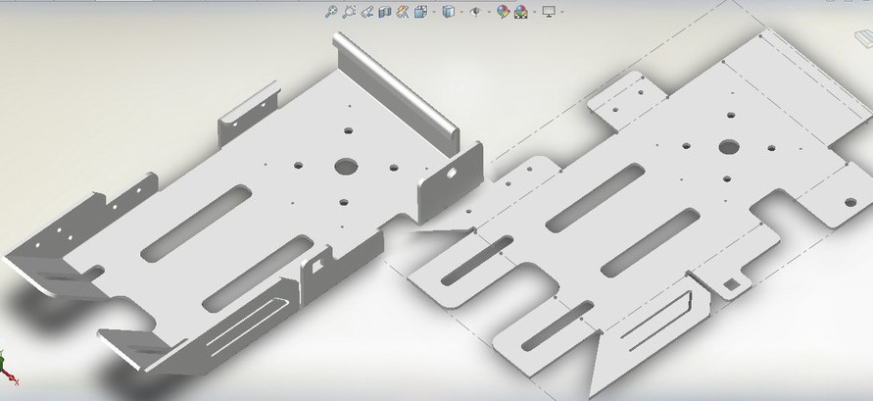Image resolution: width=873 pixels, height=401 pixels.
Task: Click the Display Style icon
Action: pyautogui.click(x=449, y=12)
